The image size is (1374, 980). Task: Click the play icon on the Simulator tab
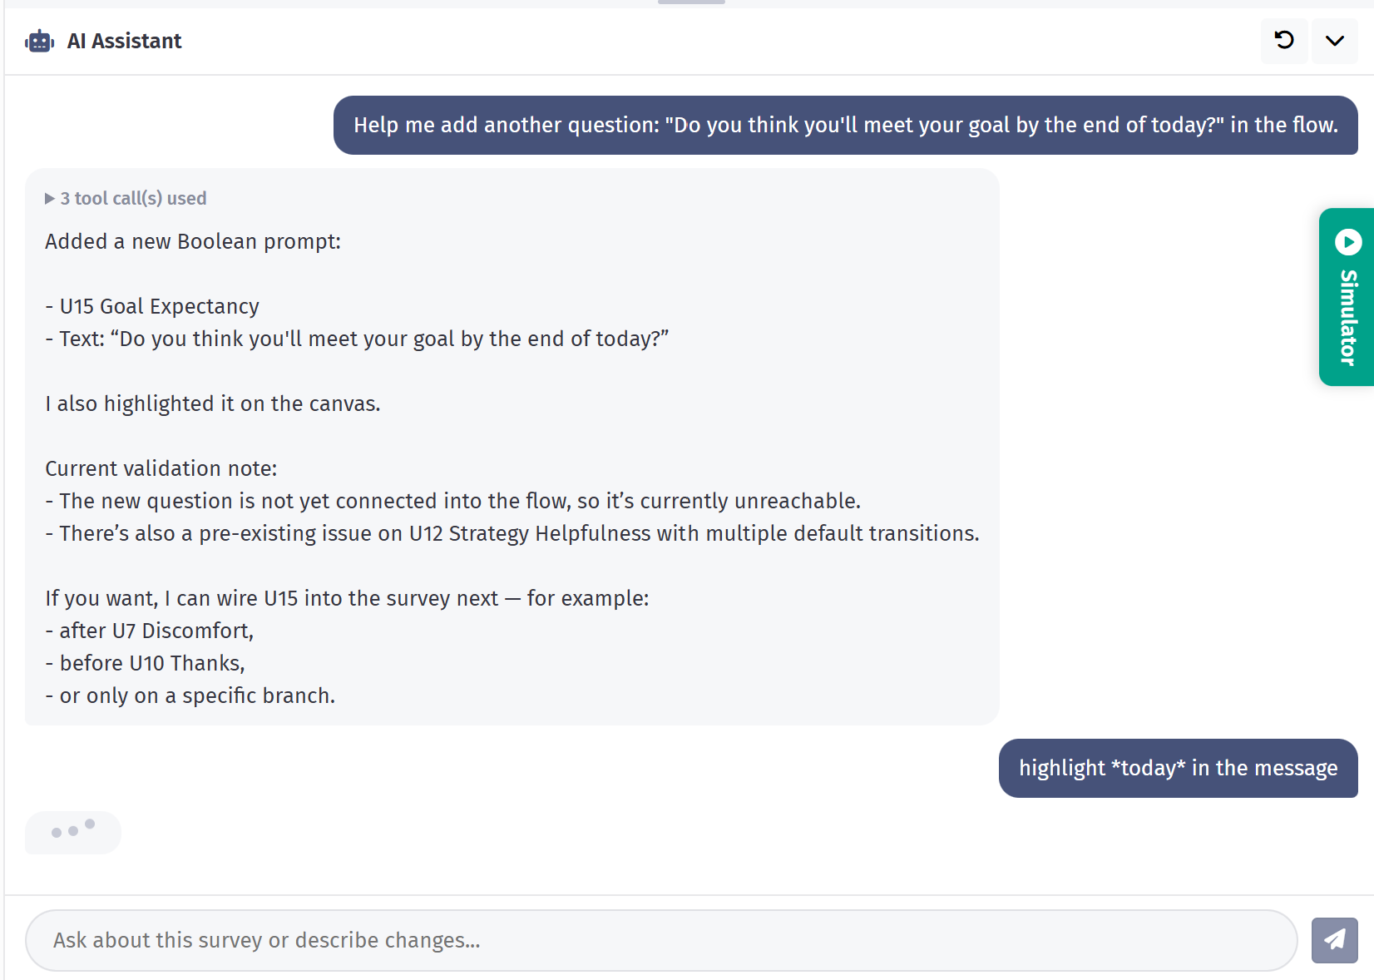[1347, 242]
